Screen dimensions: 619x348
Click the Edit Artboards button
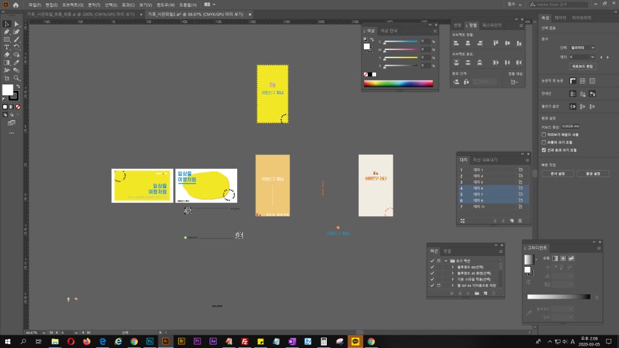click(x=582, y=67)
